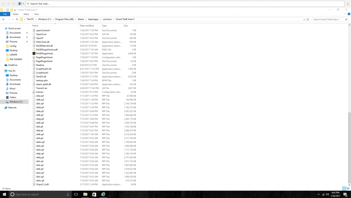Open recent locations dropdown arrow
Image resolution: width=351 pixels, height=198 pixels.
coord(13,19)
